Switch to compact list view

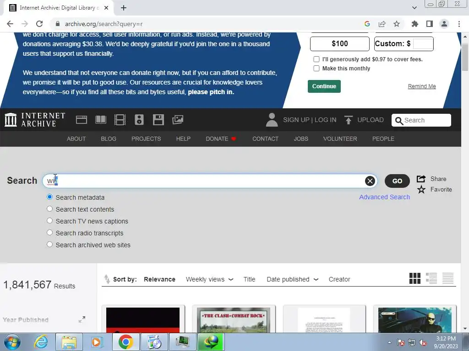(448, 278)
